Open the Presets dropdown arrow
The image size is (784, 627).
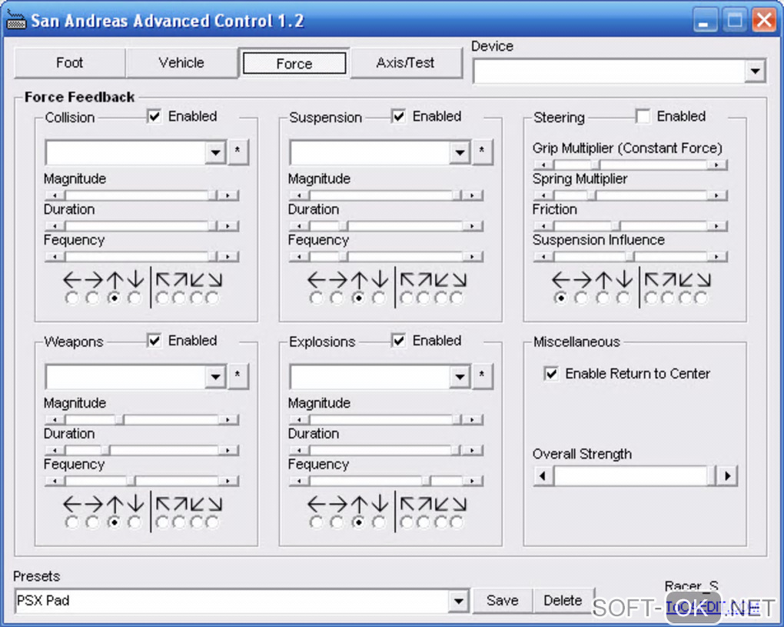pos(458,601)
